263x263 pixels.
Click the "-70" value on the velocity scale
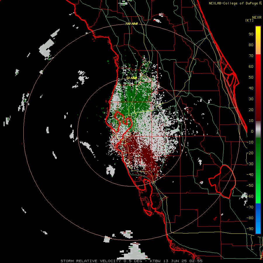point(250,207)
